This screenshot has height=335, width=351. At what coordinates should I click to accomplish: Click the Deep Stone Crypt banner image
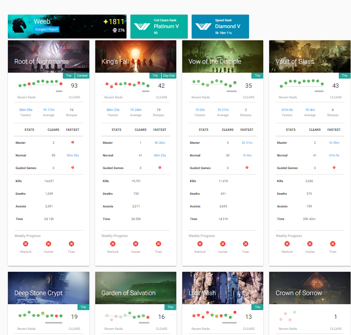pyautogui.click(x=49, y=288)
